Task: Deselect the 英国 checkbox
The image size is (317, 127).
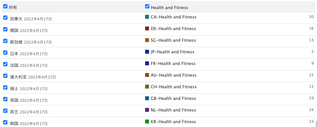Action: [x=5, y=99]
